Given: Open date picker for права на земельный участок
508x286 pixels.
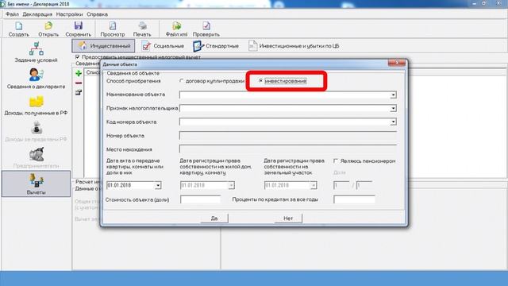Looking at the screenshot, I should pyautogui.click(x=314, y=185).
